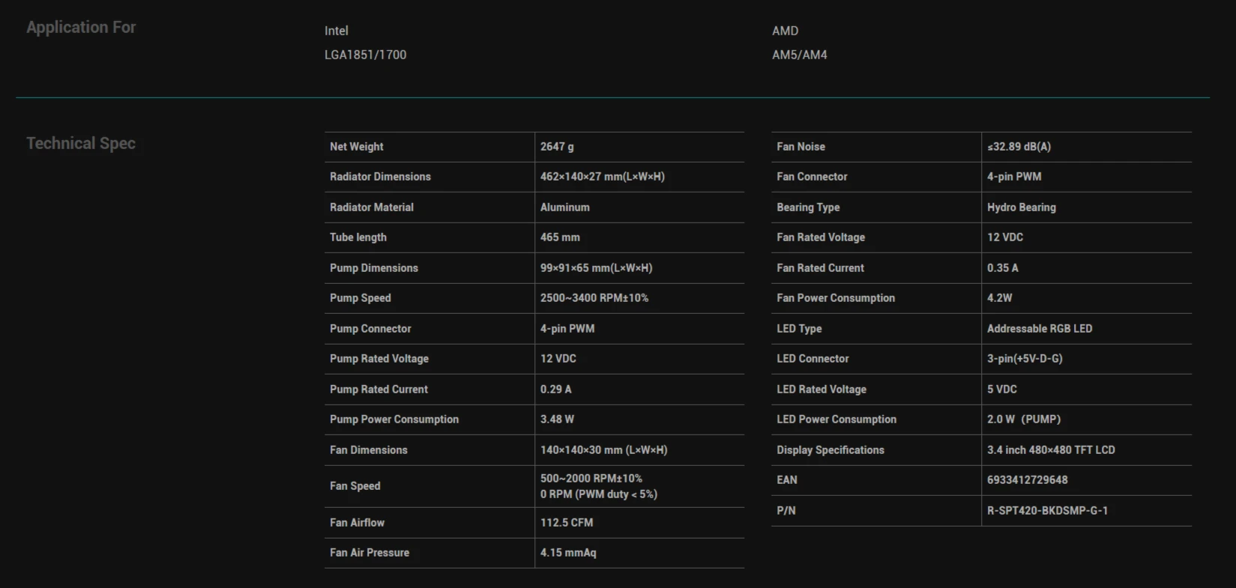Click the AM5/AM4 socket text
Screen dimensions: 1236x588
click(x=800, y=55)
